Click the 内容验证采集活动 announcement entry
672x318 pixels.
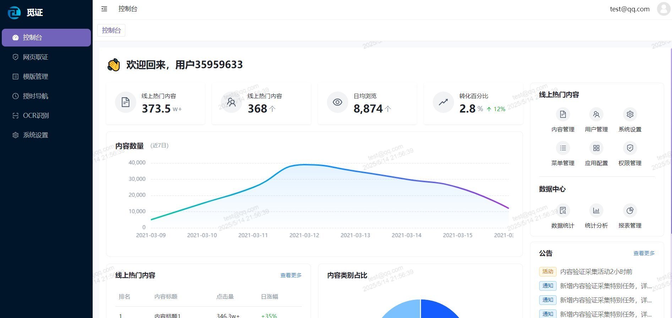(596, 272)
